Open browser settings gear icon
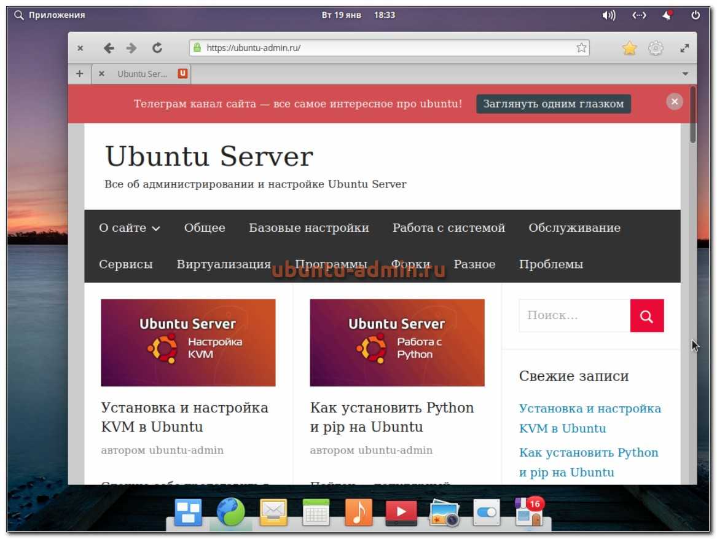 tap(656, 48)
